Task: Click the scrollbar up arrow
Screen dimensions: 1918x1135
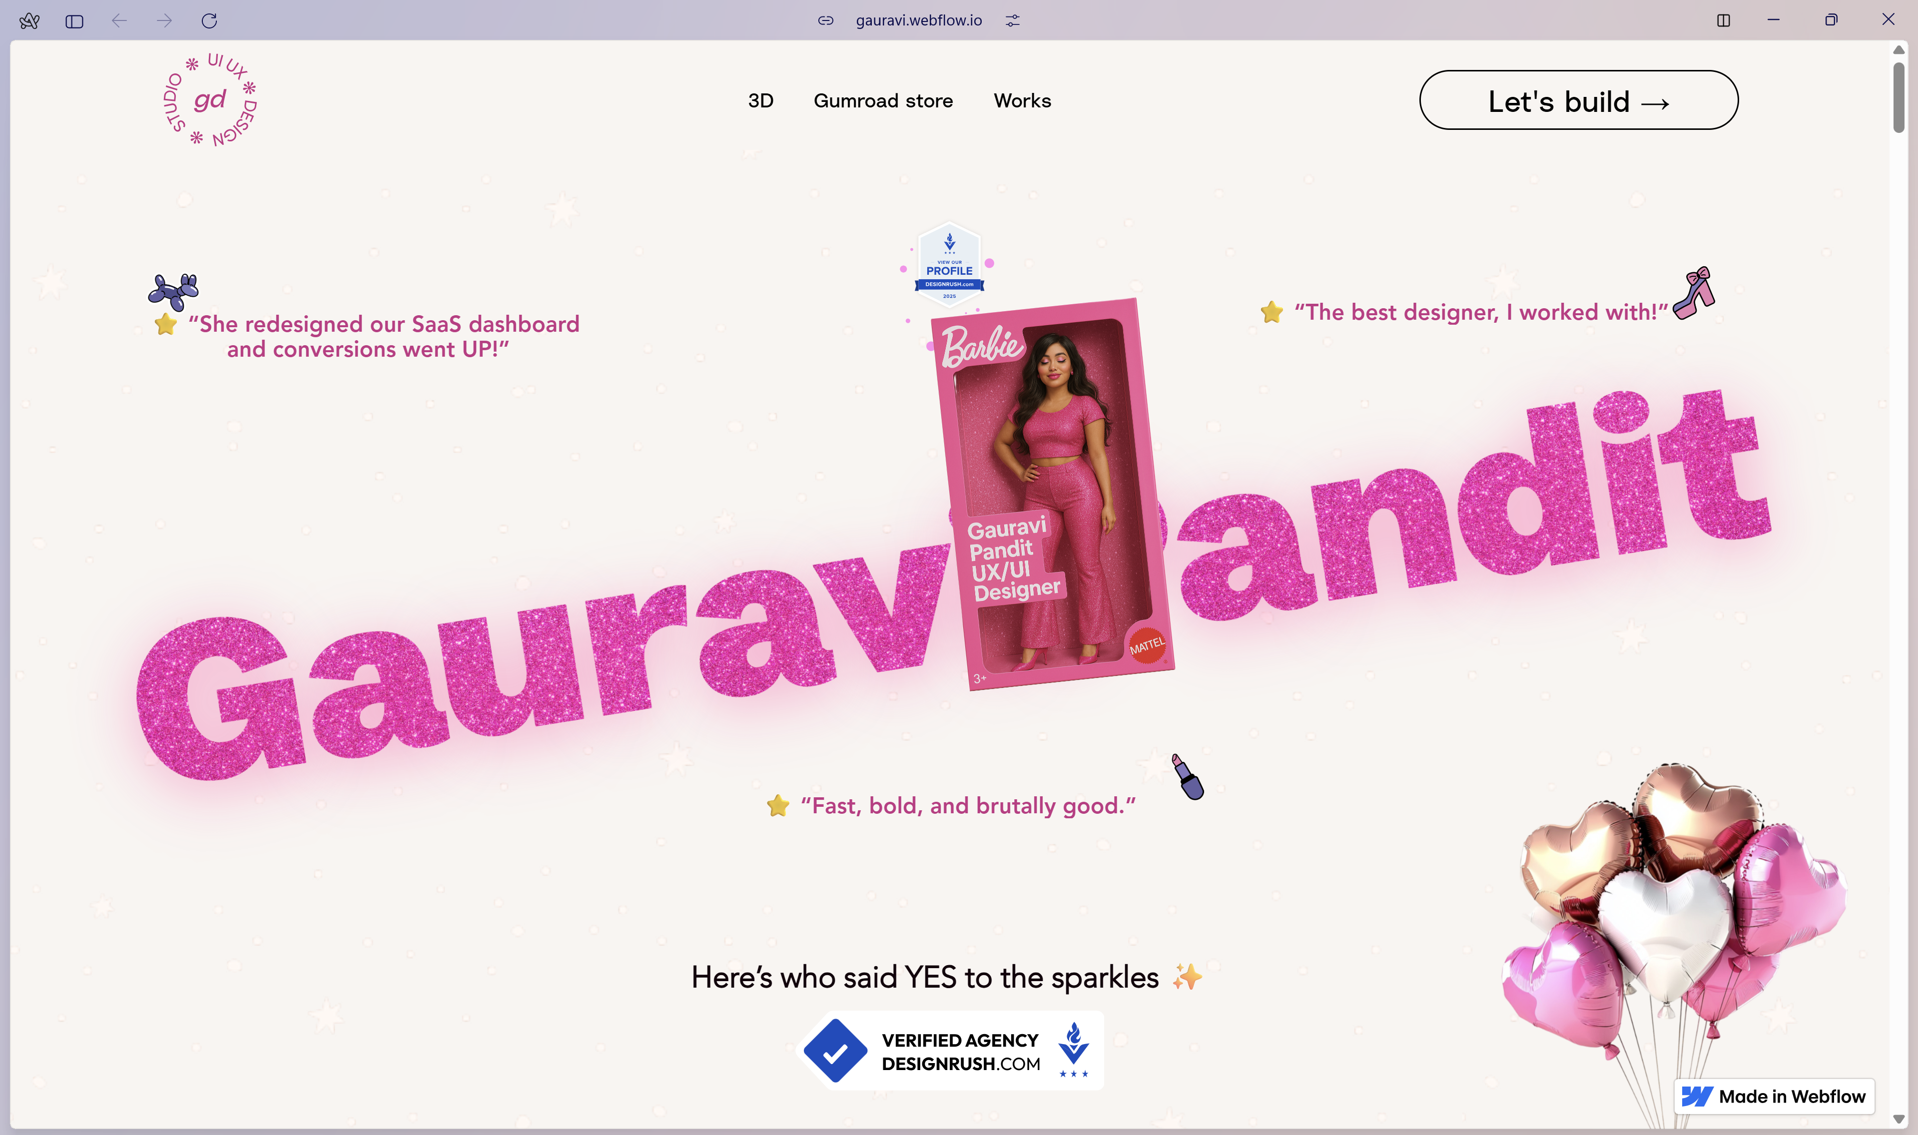Action: tap(1899, 50)
